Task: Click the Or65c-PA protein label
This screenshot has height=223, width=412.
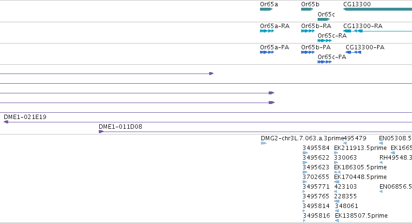Action: pyautogui.click(x=332, y=57)
